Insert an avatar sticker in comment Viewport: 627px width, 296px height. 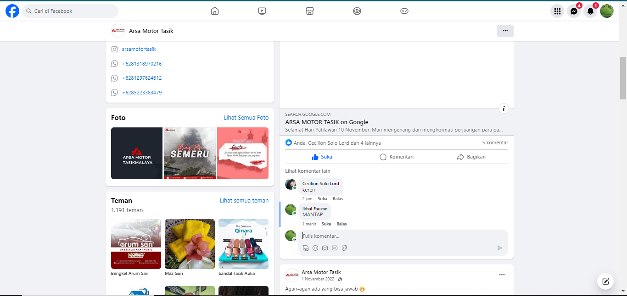[x=306, y=248]
